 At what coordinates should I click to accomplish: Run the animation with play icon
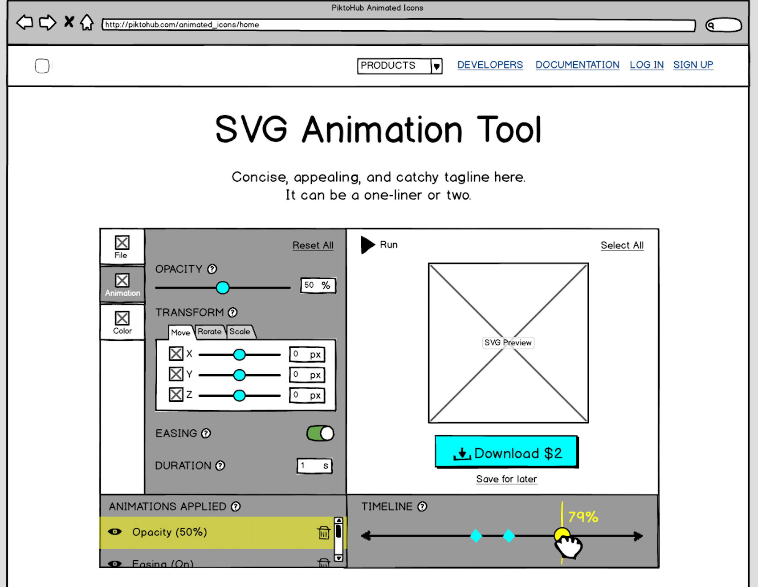(x=368, y=245)
